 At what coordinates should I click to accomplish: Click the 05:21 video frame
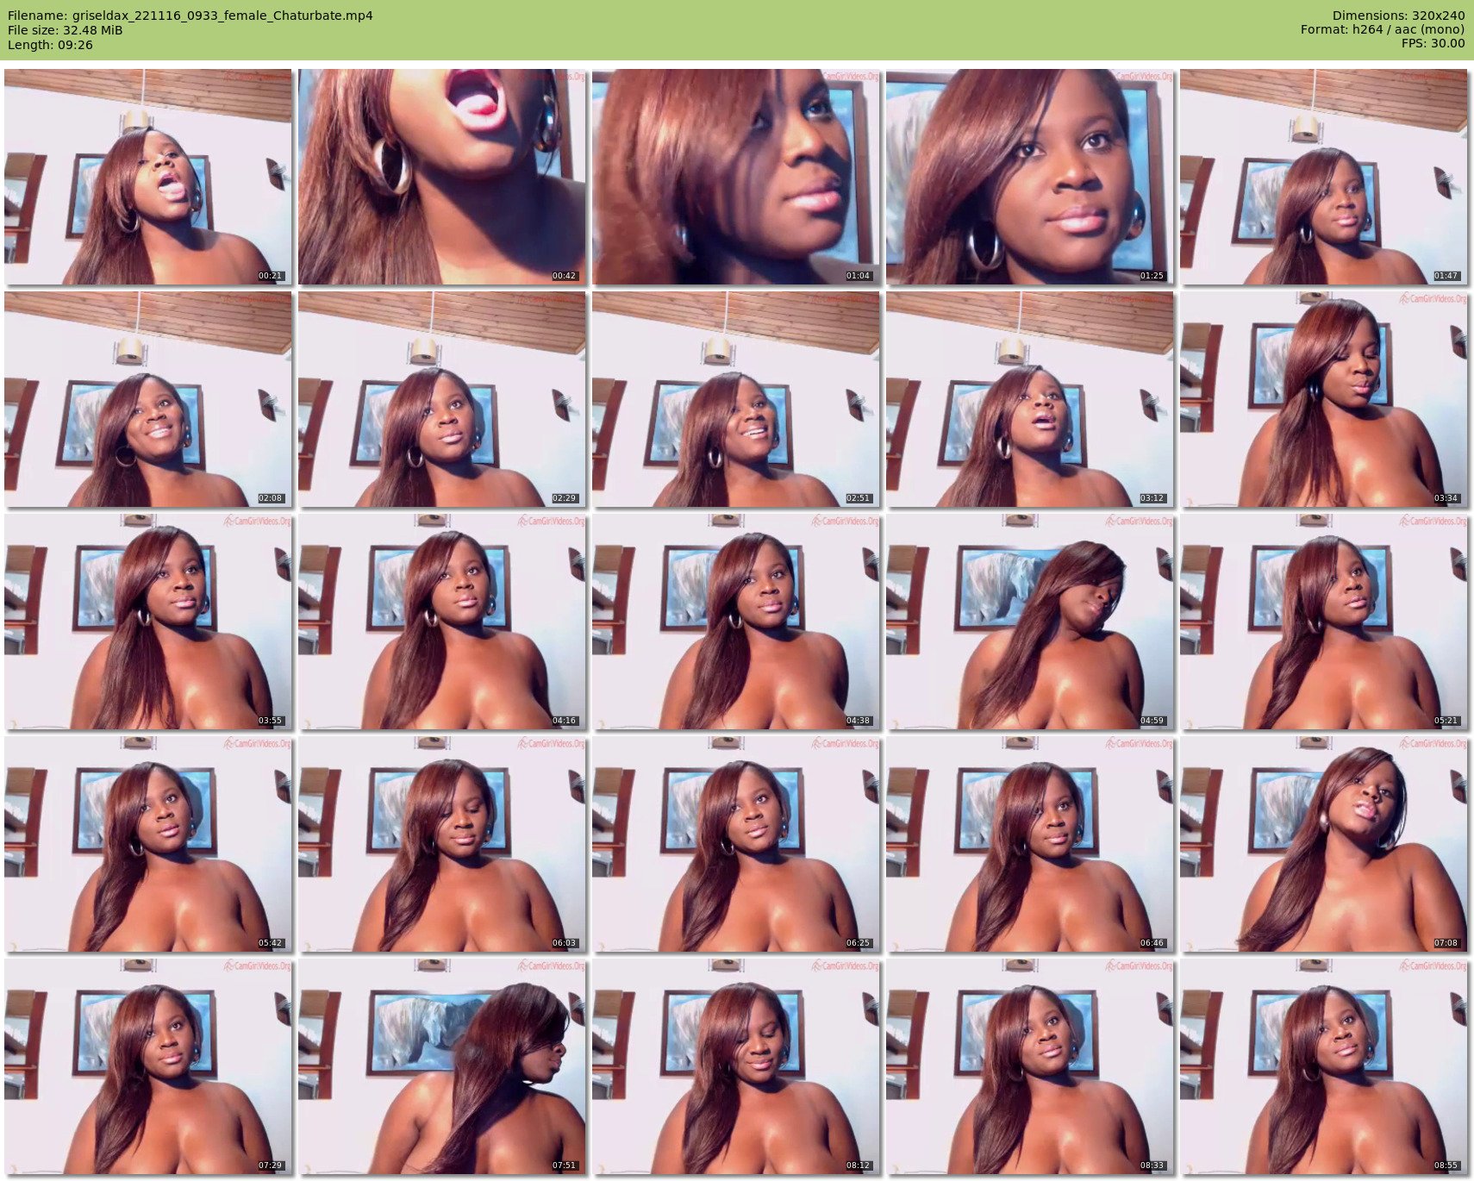1324,622
